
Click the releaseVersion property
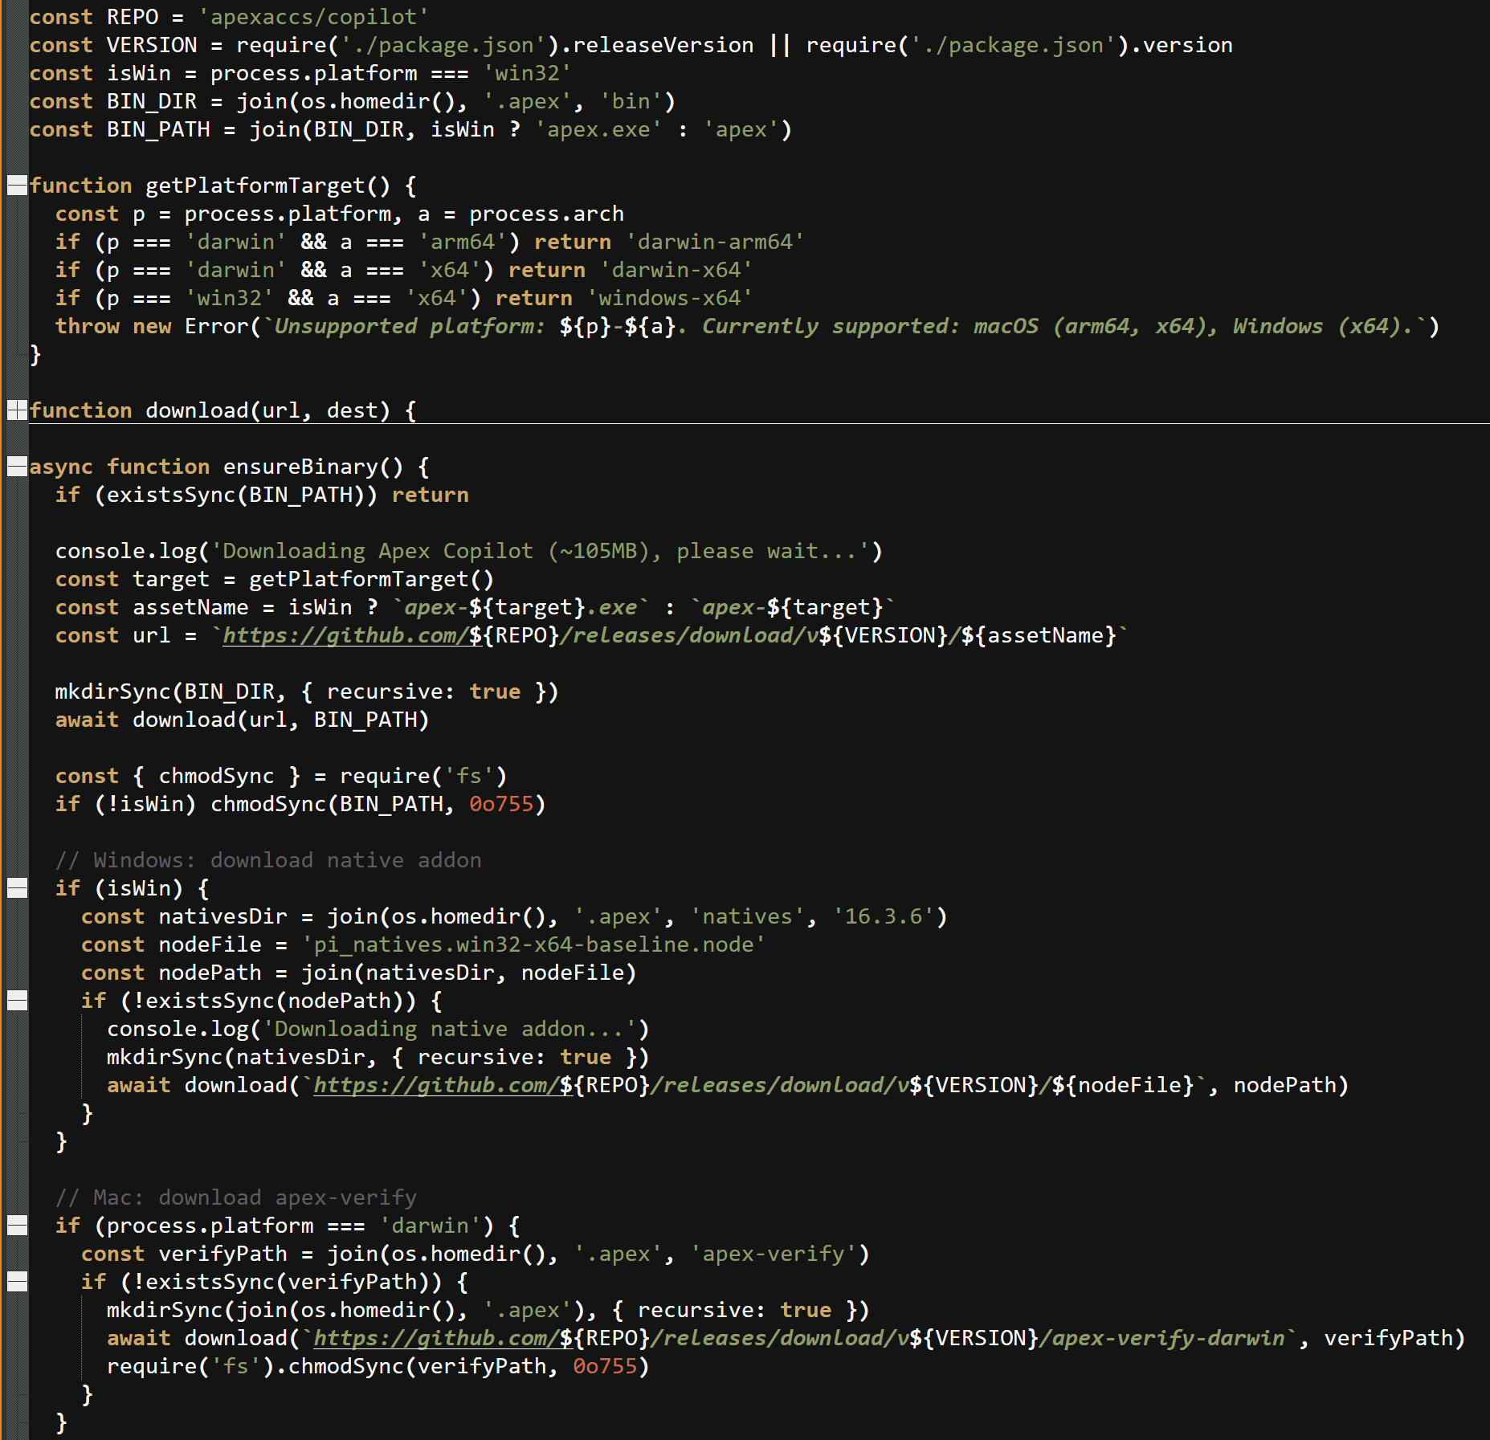[663, 45]
